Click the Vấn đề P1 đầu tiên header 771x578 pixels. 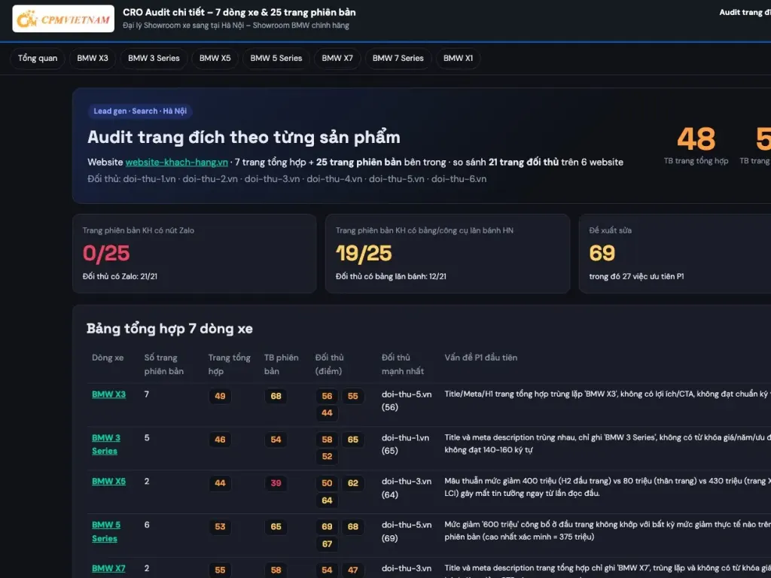point(481,357)
